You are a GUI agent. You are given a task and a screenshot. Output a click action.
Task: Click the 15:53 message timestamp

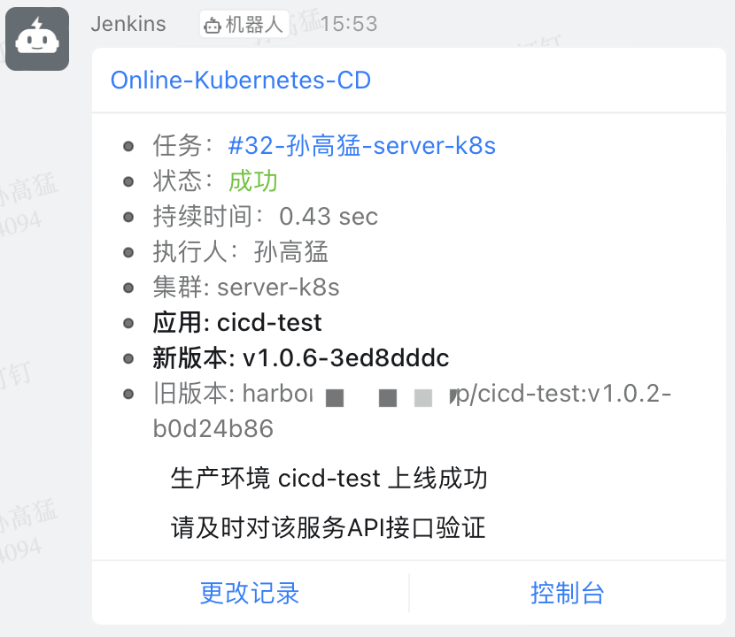(349, 24)
